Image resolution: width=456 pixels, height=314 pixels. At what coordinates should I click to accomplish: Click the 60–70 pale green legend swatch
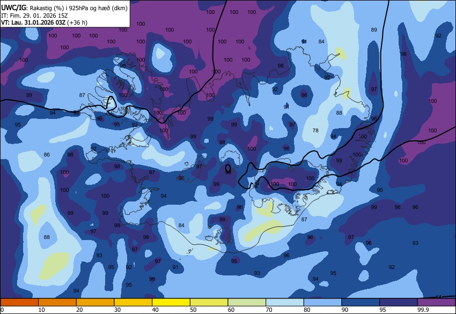pos(247,302)
